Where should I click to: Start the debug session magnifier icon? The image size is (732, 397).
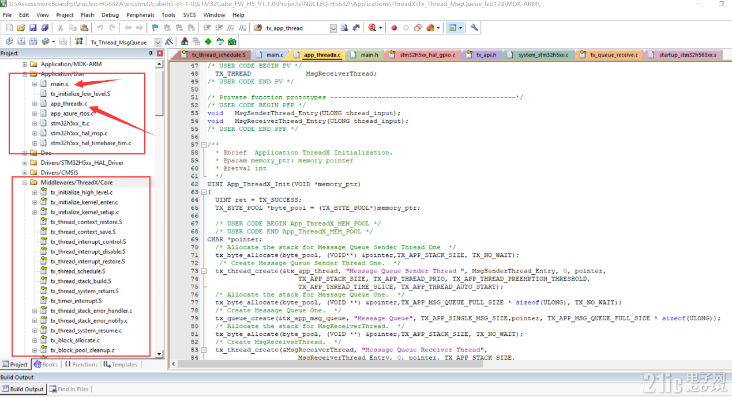pos(372,28)
